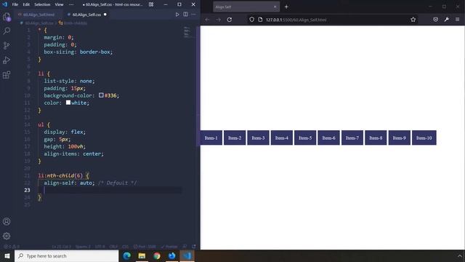Click the Item-4 box in the page
The height and width of the screenshot is (262, 465).
[x=282, y=138]
